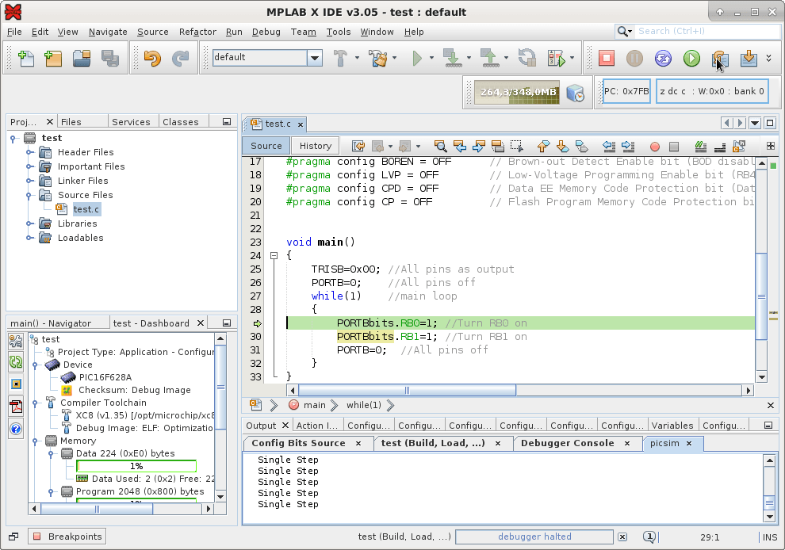Expand the Libraries node
The image size is (785, 550).
[29, 223]
